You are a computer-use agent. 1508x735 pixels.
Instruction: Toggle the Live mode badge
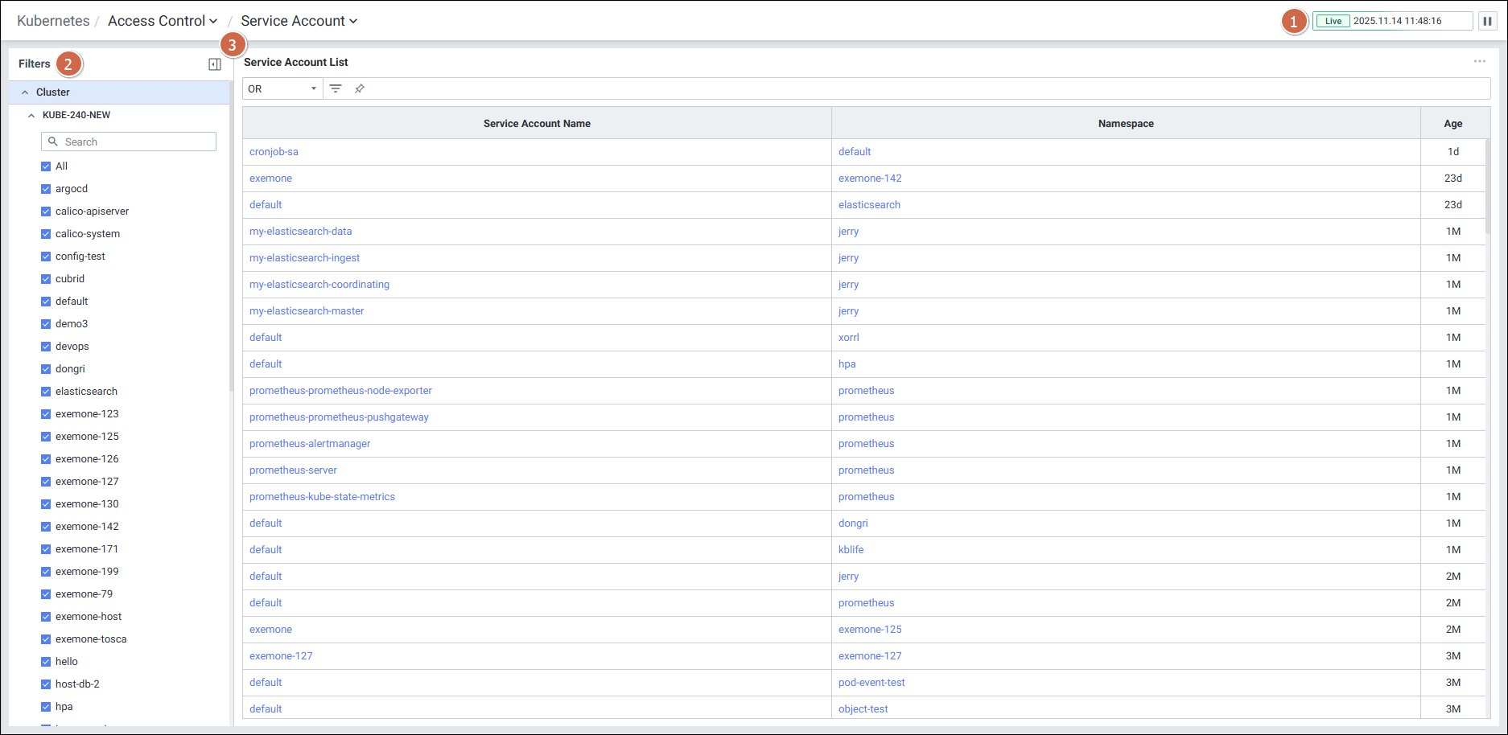pyautogui.click(x=1333, y=21)
